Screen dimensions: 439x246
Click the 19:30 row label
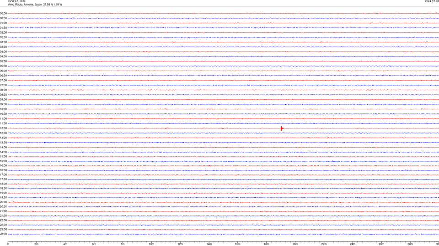3,197
